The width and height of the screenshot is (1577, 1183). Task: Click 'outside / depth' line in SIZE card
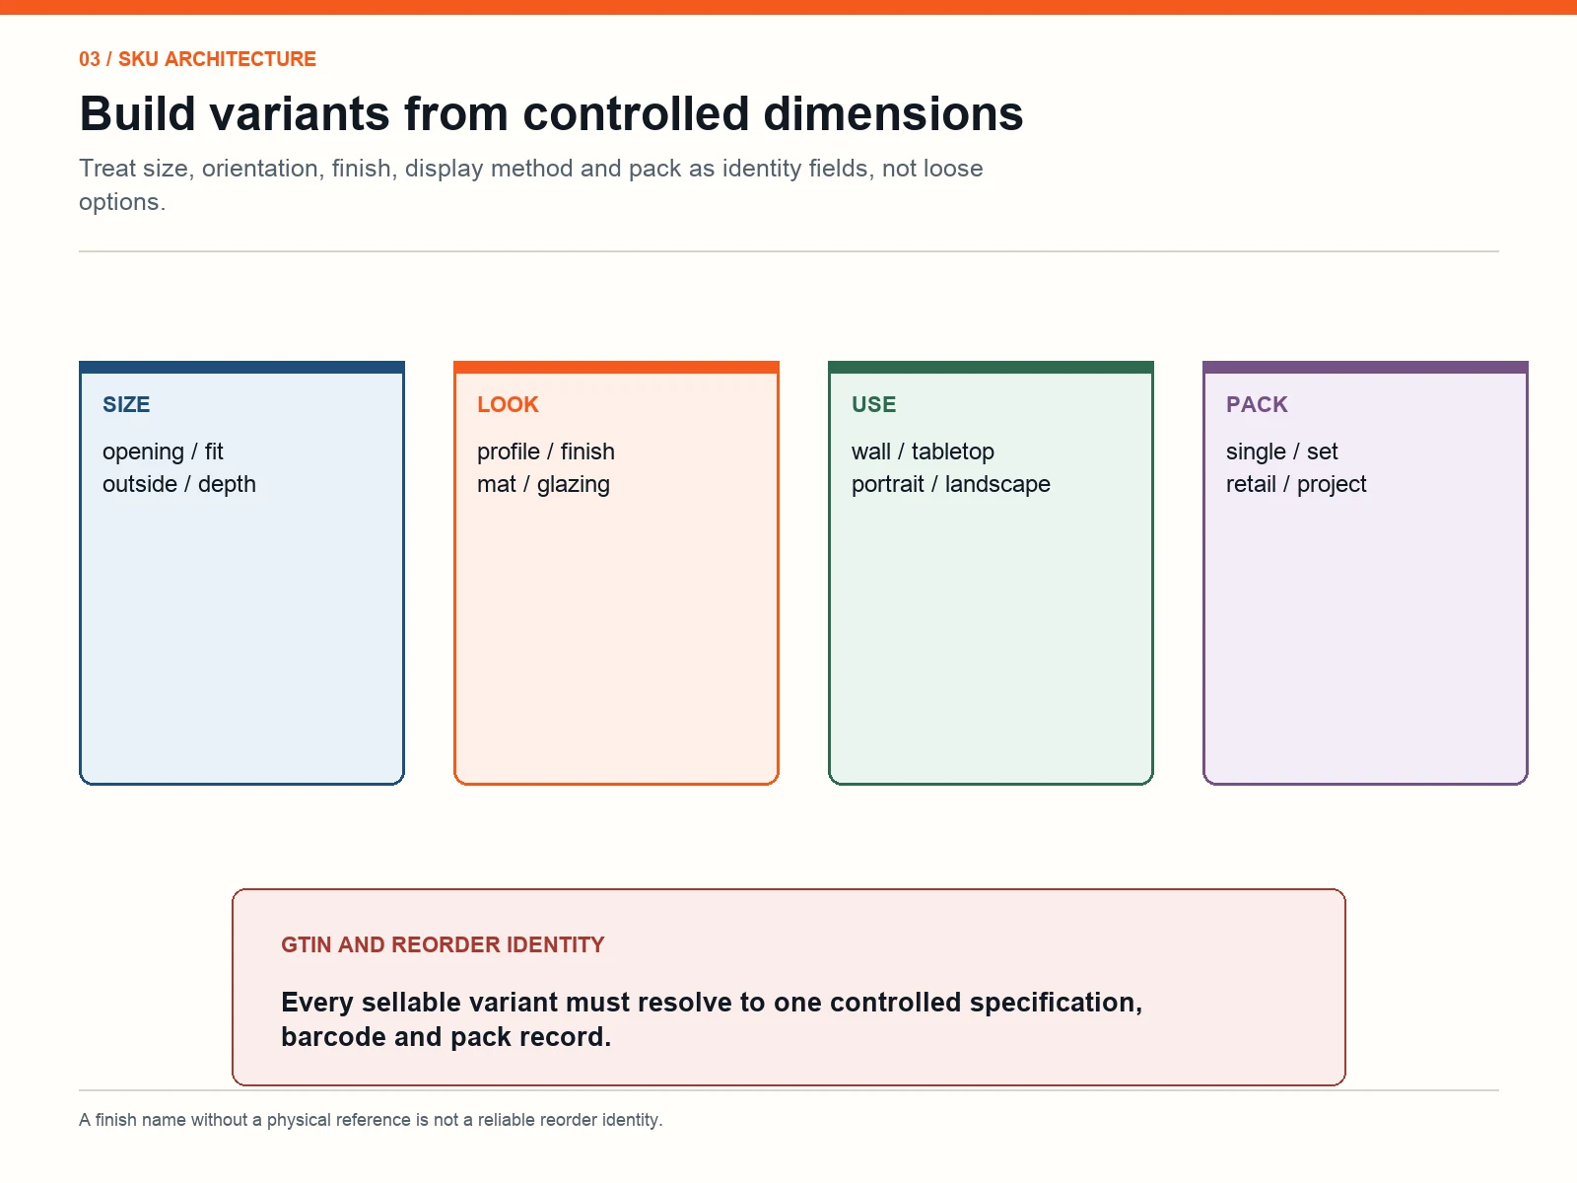(x=179, y=484)
